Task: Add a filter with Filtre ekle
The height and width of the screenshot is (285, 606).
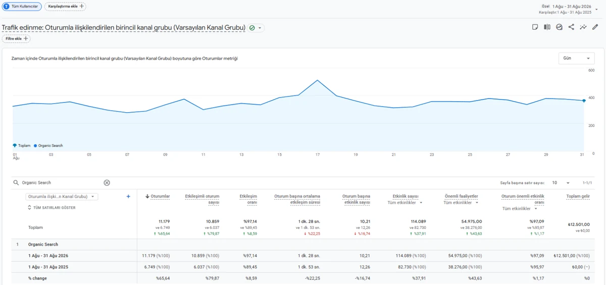Action: [x=16, y=38]
